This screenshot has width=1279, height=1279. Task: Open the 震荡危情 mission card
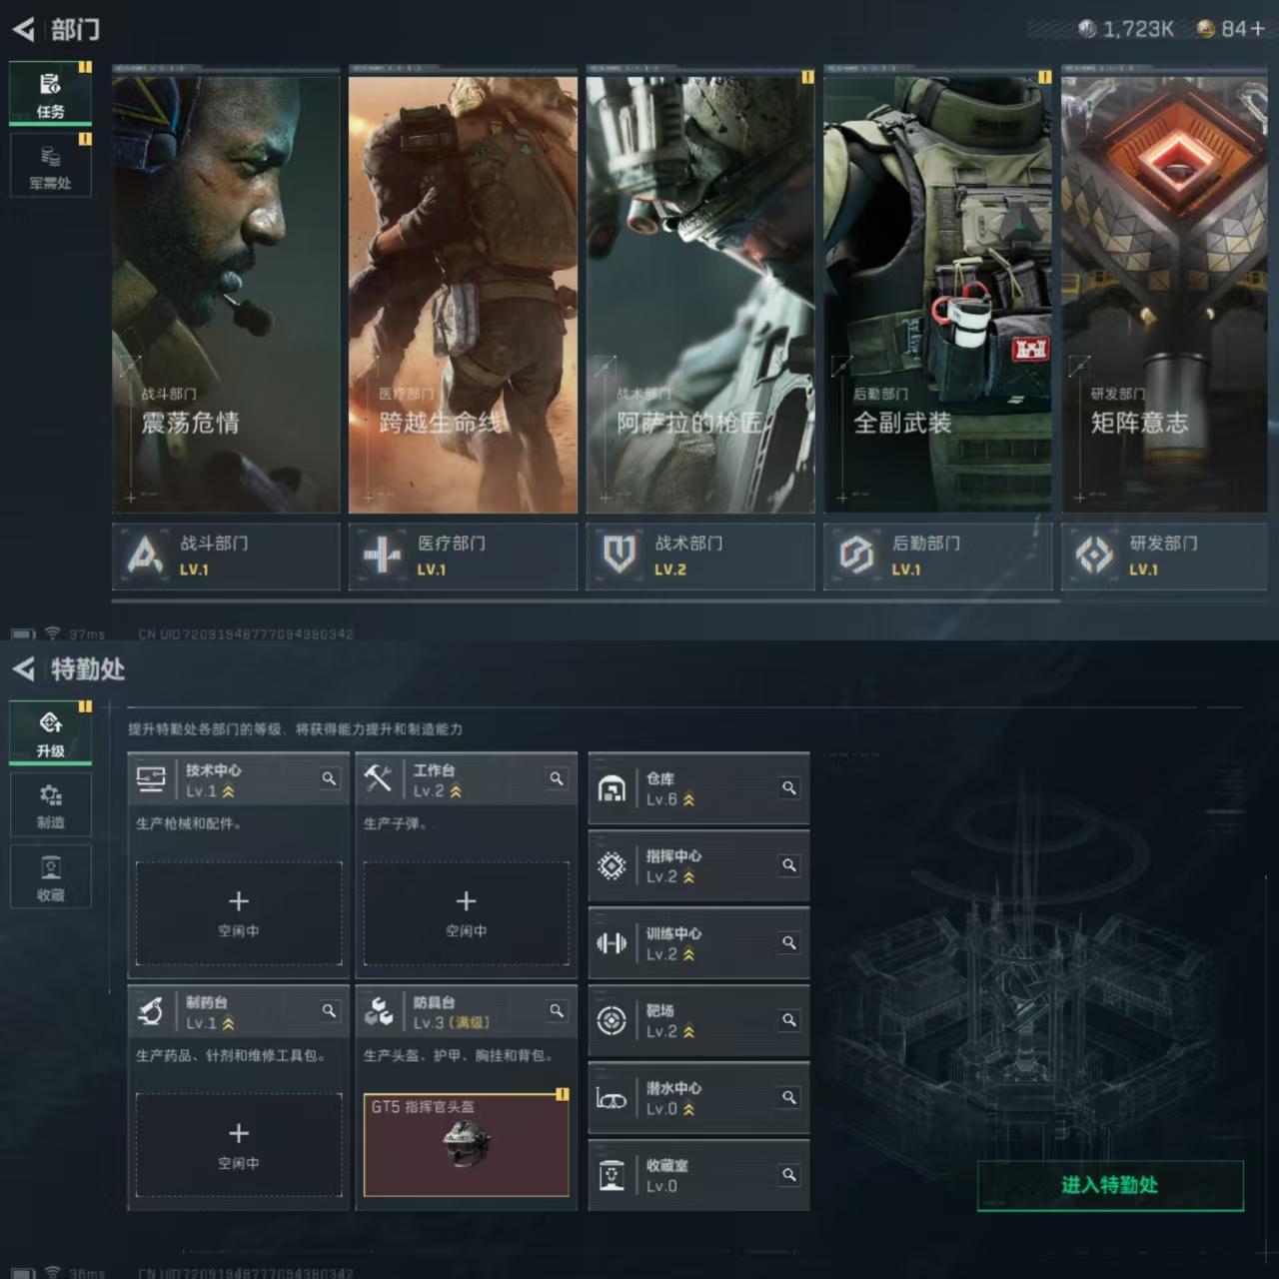pyautogui.click(x=226, y=295)
